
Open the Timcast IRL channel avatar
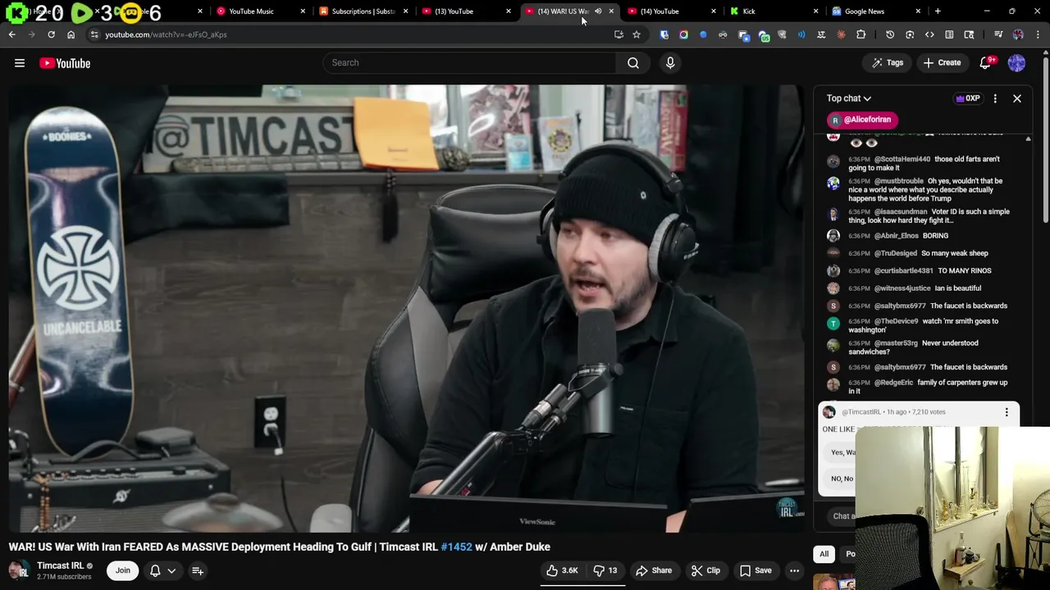(x=18, y=570)
